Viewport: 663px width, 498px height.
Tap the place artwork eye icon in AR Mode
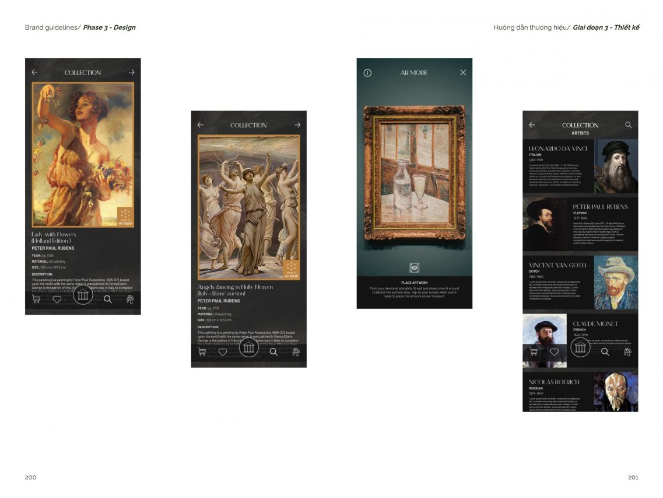point(415,267)
